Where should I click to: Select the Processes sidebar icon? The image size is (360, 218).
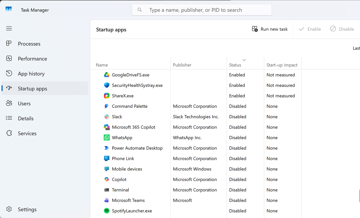(9, 43)
